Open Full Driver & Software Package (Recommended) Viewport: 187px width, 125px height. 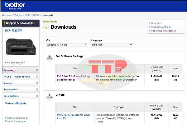click(x=74, y=78)
